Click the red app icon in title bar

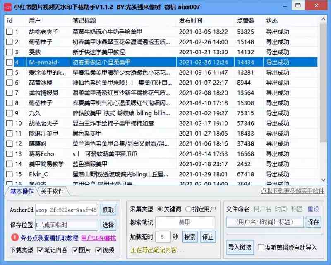[x=8, y=7]
